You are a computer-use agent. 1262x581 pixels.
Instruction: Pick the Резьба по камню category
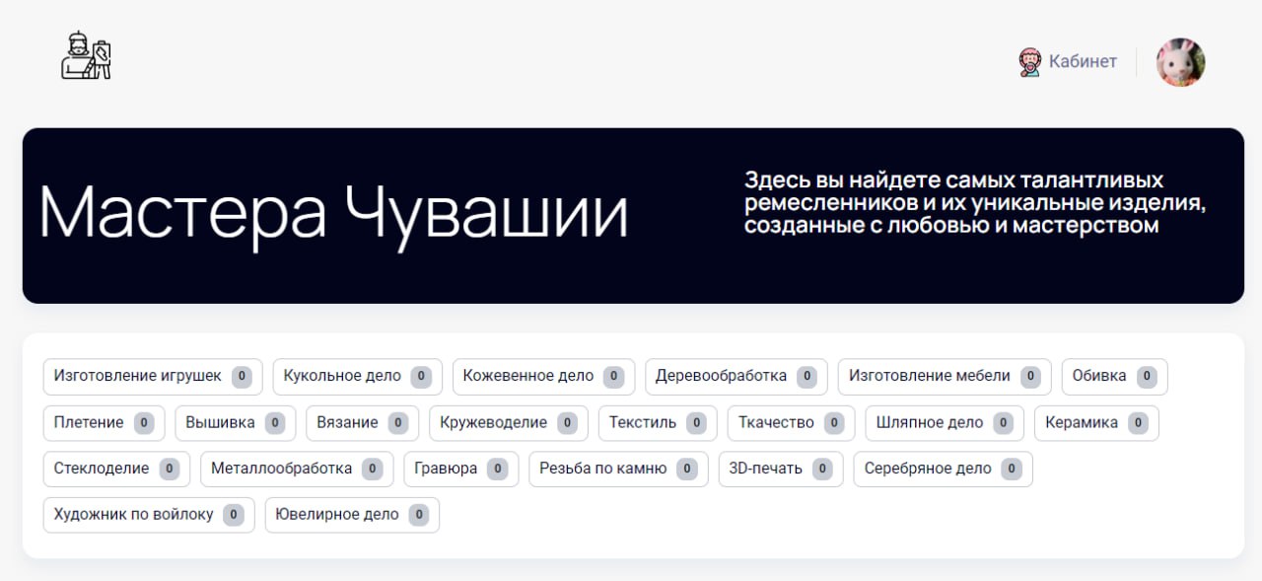[618, 469]
